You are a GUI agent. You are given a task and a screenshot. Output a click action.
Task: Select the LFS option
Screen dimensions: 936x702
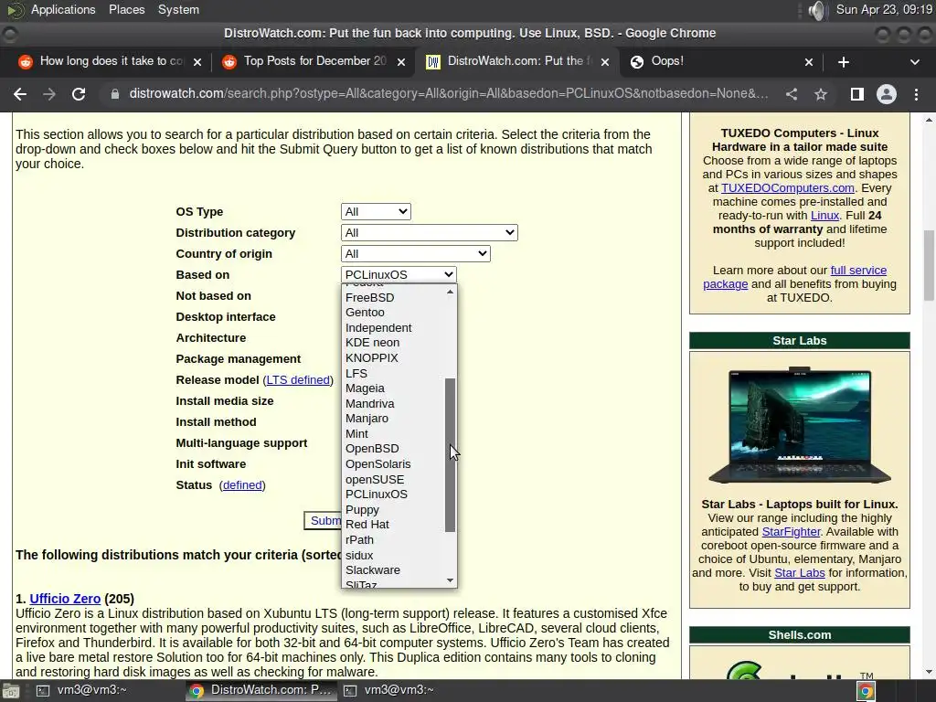tap(394, 373)
